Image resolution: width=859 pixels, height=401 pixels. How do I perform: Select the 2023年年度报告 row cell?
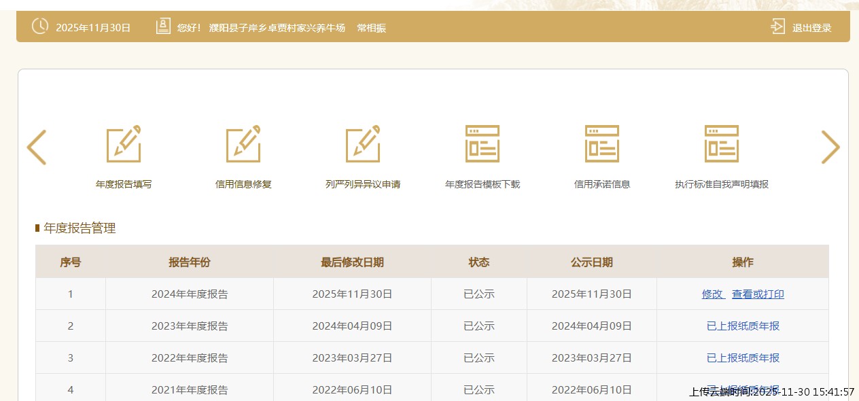pos(190,326)
